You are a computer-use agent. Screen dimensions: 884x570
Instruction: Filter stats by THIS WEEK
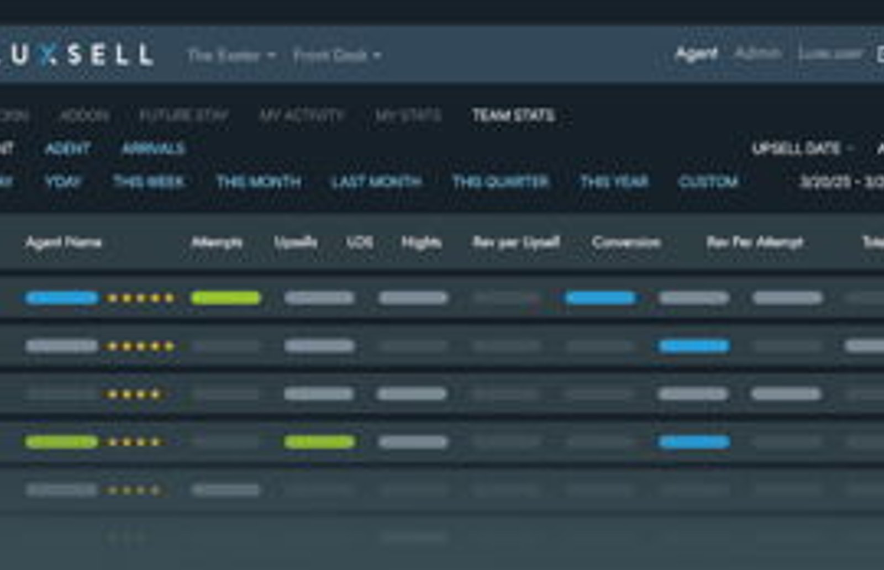148,182
